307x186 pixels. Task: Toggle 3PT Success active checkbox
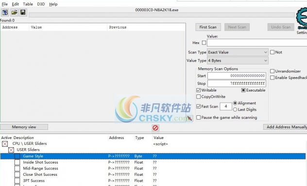pos(17,181)
